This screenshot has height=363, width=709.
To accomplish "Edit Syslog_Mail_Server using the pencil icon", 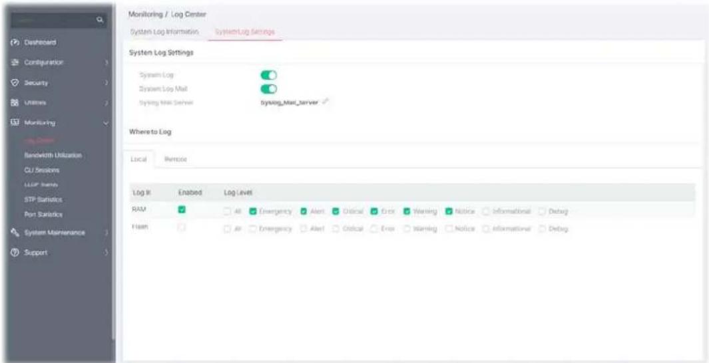I will 326,102.
